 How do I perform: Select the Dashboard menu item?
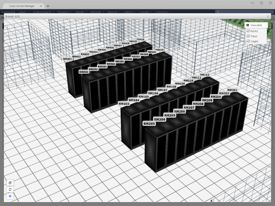pos(8,12)
